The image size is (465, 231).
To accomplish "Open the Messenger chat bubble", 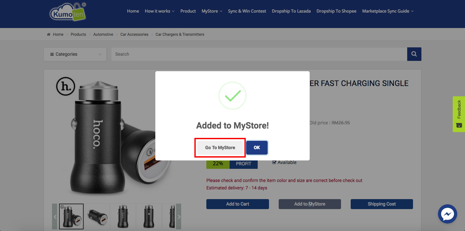I will coord(448,214).
